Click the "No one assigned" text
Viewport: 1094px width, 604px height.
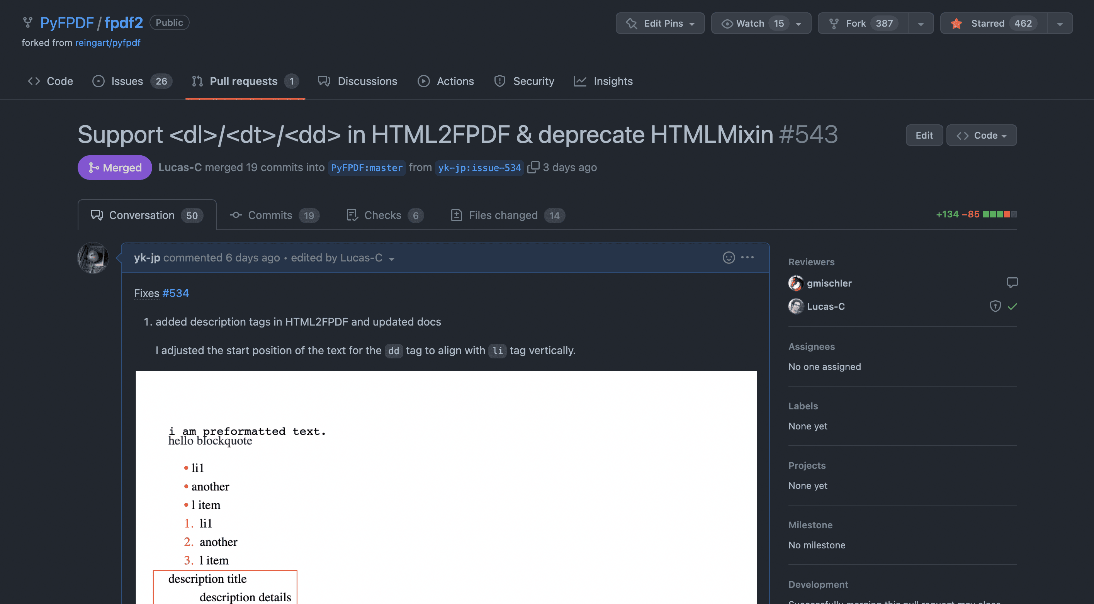pos(824,366)
